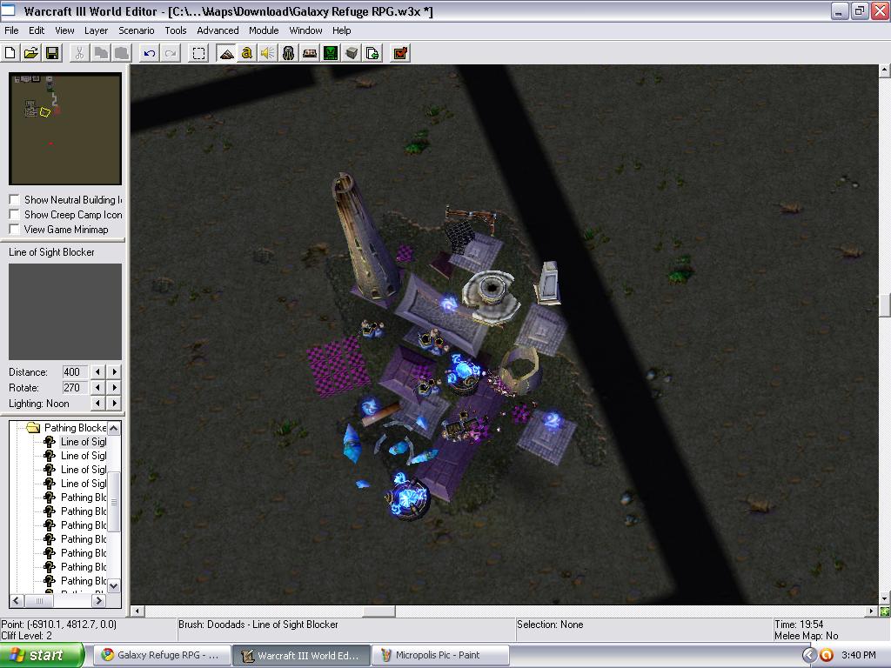Click 'Time: 19:54' status bar text
Viewport: 891px width, 668px height.
(799, 625)
